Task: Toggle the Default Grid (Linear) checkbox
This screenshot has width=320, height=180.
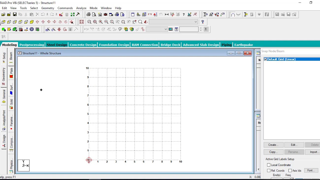Action: [x=265, y=59]
